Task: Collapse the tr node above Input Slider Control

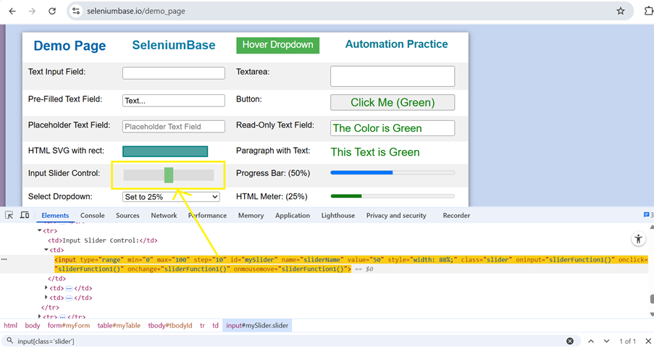Action: point(40,230)
